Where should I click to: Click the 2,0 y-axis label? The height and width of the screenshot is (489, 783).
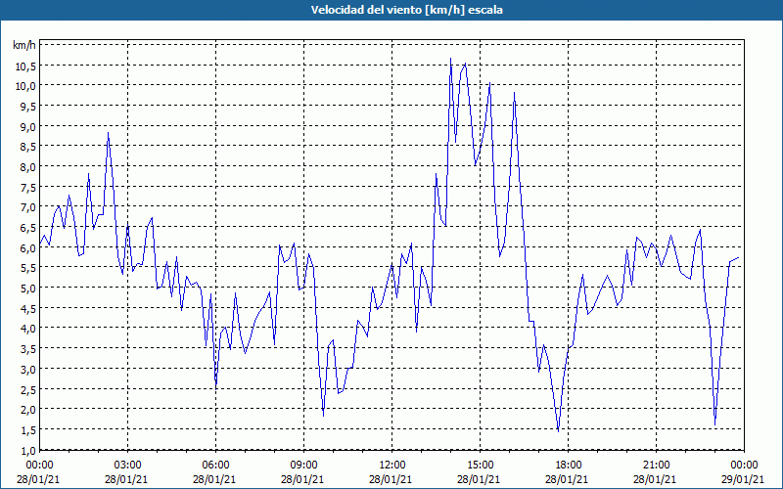pyautogui.click(x=28, y=410)
